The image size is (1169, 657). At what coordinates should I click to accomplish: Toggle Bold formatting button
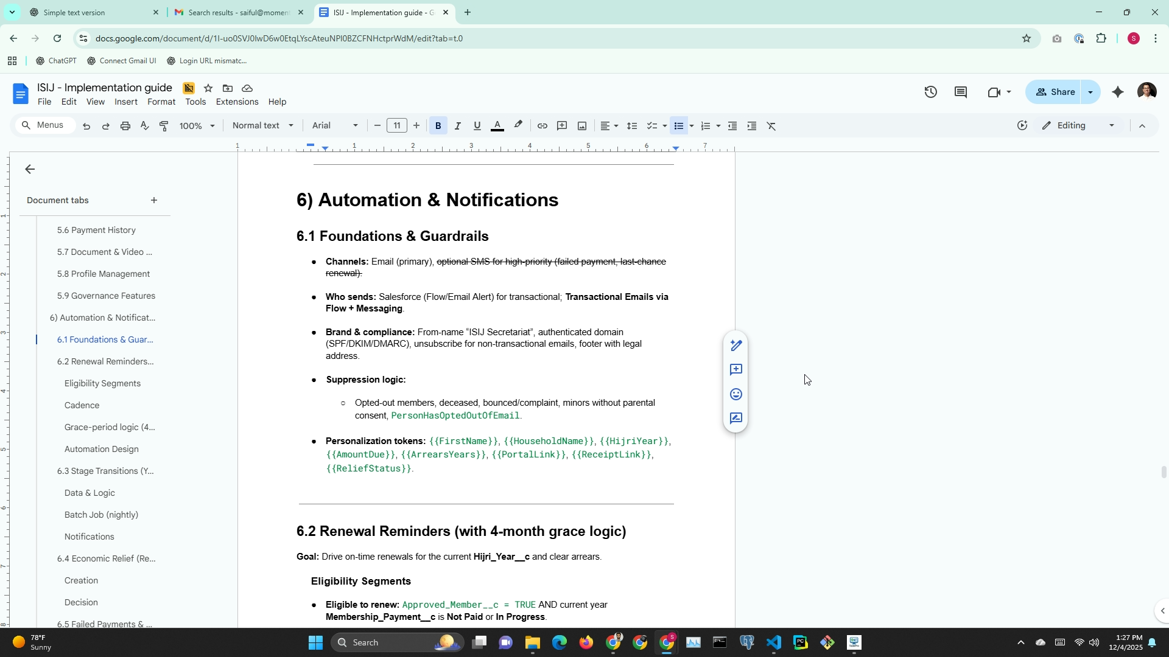point(438,126)
